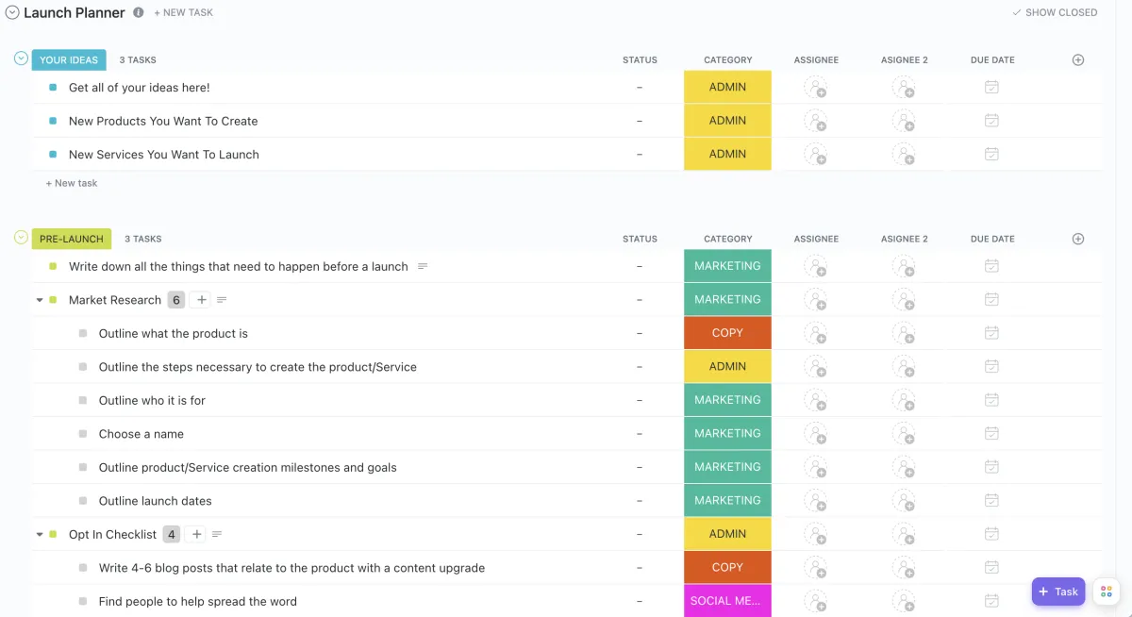
Task: Click the info icon beside Launch Planner
Action: click(x=139, y=13)
